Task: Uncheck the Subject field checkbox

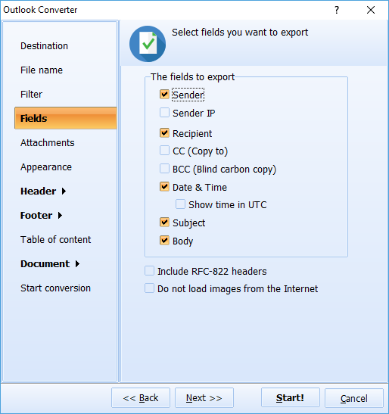Action: 164,223
